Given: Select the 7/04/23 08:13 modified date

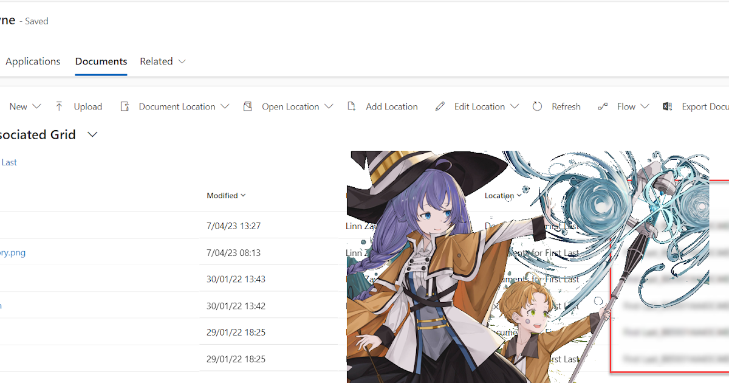Looking at the screenshot, I should click(x=233, y=252).
